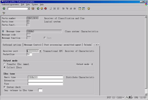Screen dimensions: 148x100
Task: Open the tab list button
Action: 98,45
